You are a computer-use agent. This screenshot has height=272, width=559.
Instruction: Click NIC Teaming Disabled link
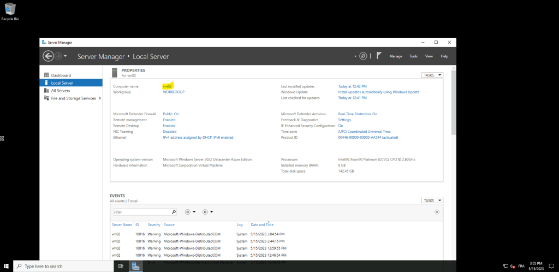point(170,132)
